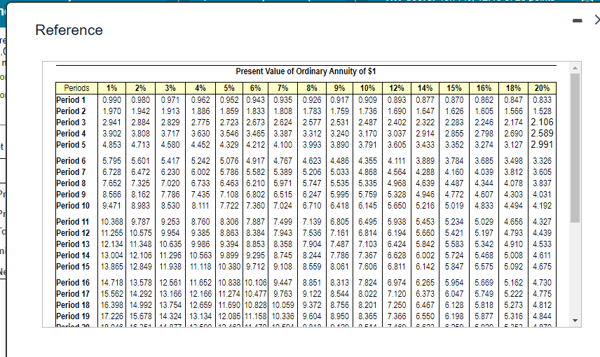Click the Period 18 row label
The image size is (600, 357).
point(73,304)
